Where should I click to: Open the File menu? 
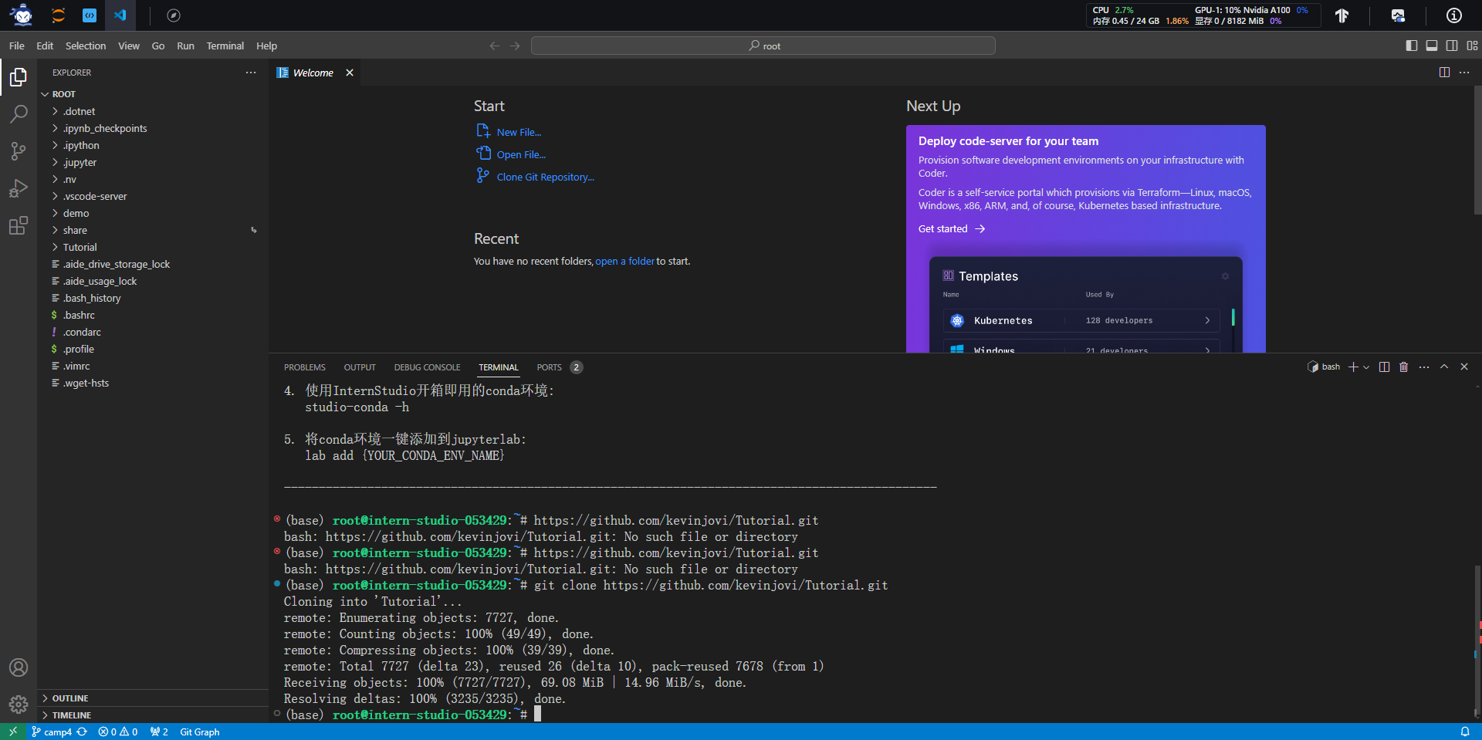coord(16,46)
